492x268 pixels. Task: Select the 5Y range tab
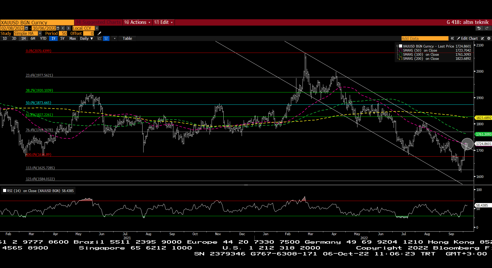click(62, 39)
